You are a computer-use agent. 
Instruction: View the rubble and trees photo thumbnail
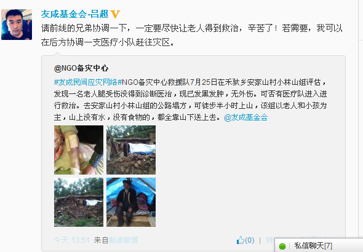click(79, 202)
